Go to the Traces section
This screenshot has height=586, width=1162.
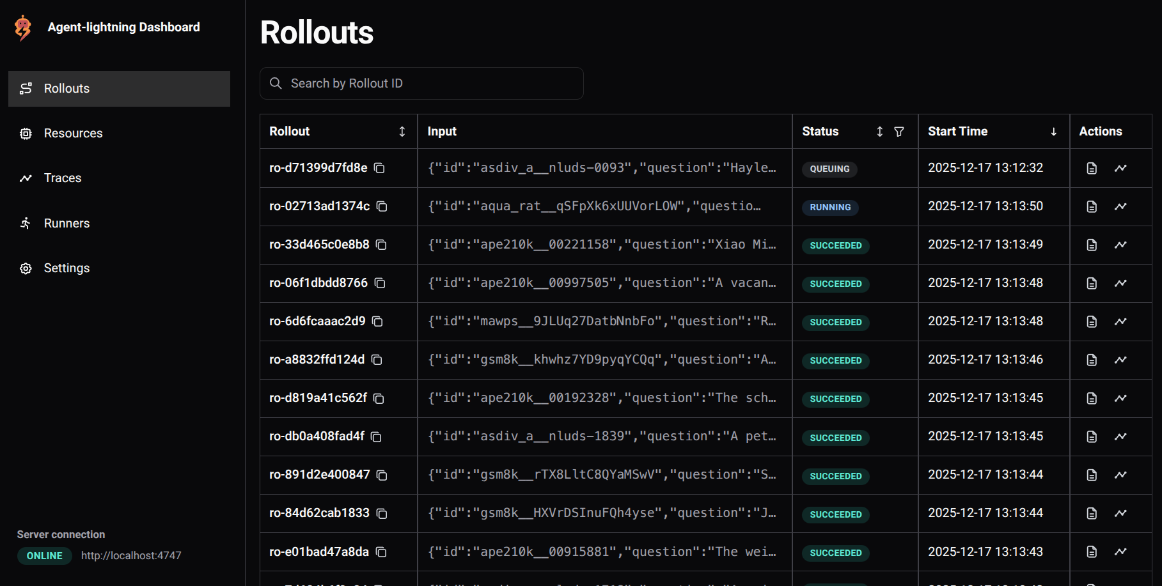[63, 178]
